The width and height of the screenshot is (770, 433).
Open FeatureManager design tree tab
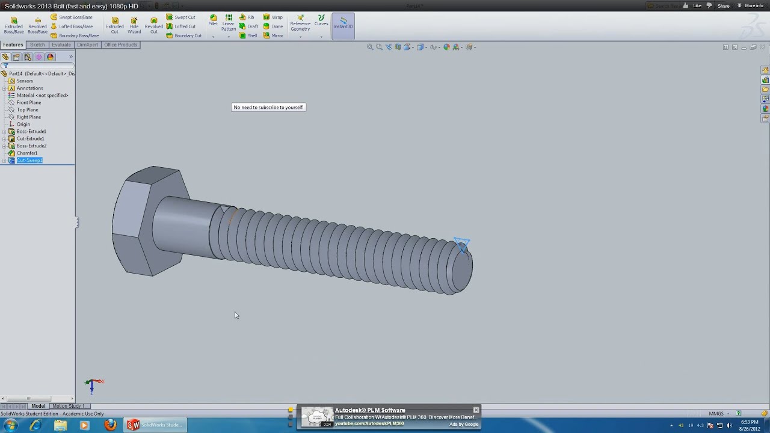5,57
